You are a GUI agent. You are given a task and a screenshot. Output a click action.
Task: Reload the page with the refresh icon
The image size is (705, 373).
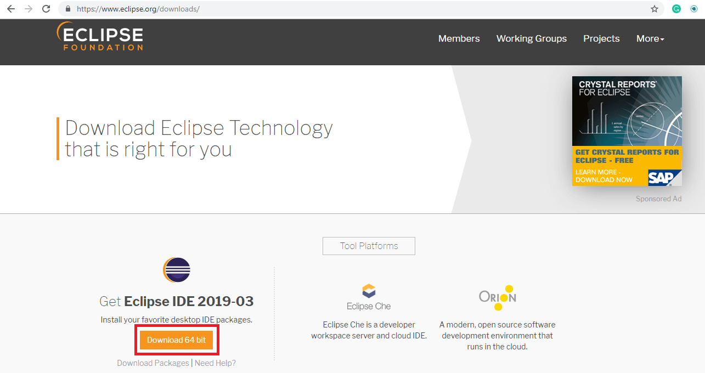tap(47, 9)
